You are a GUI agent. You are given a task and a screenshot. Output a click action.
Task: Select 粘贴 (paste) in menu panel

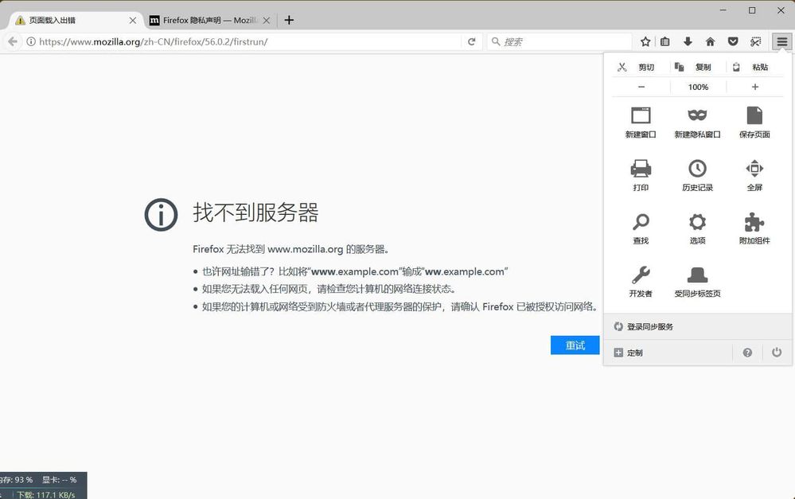pos(755,67)
